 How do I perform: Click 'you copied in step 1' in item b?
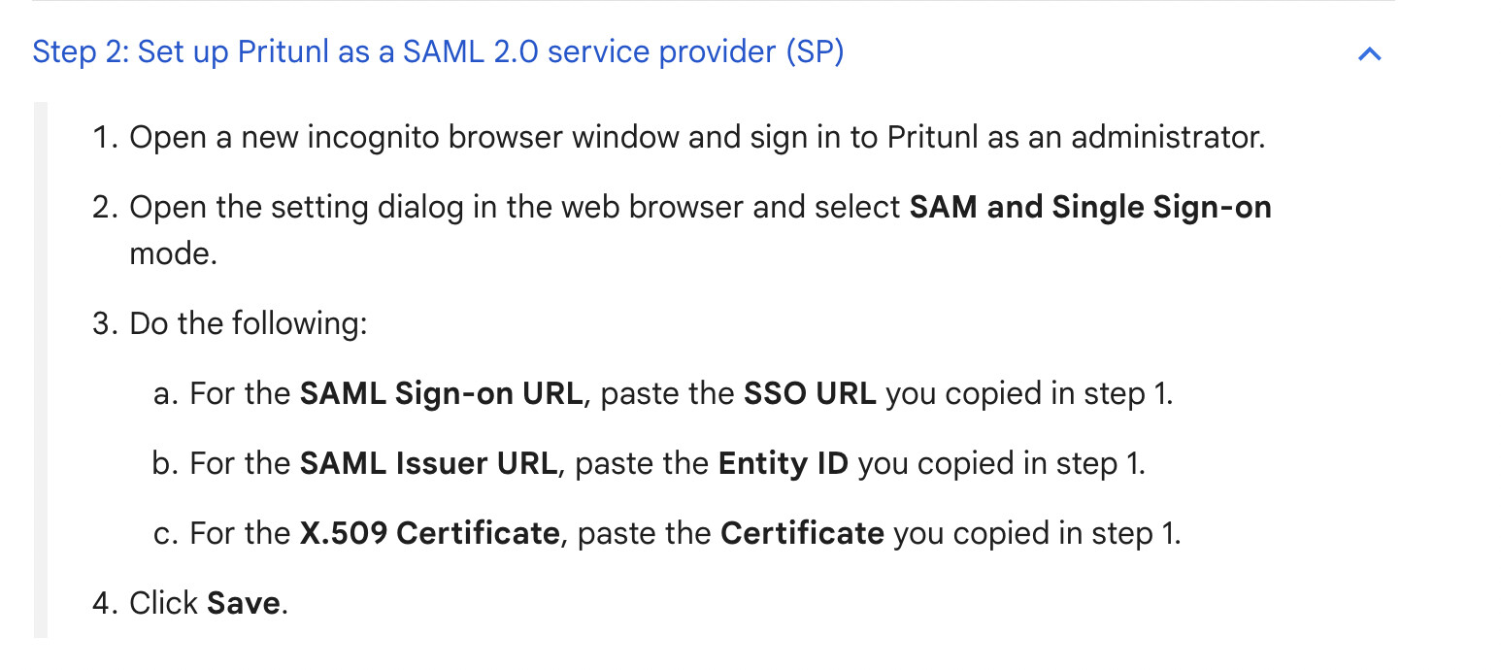[1002, 463]
